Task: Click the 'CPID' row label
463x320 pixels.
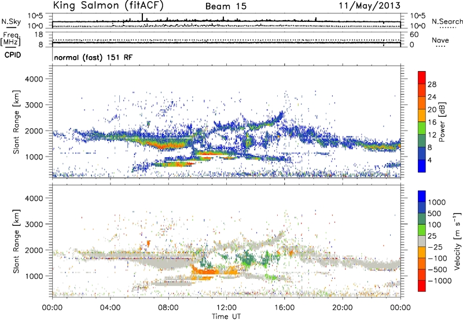Action: coord(13,55)
